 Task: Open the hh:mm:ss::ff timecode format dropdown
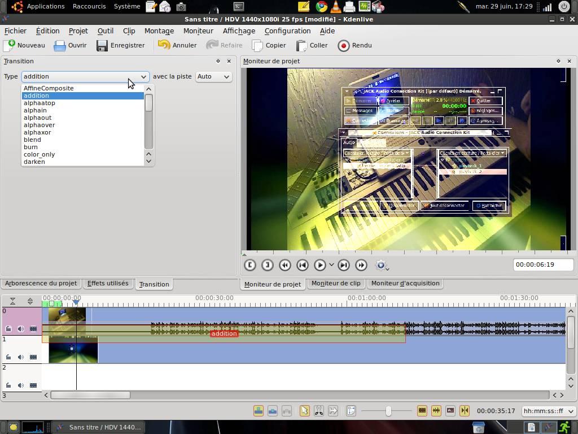click(548, 411)
